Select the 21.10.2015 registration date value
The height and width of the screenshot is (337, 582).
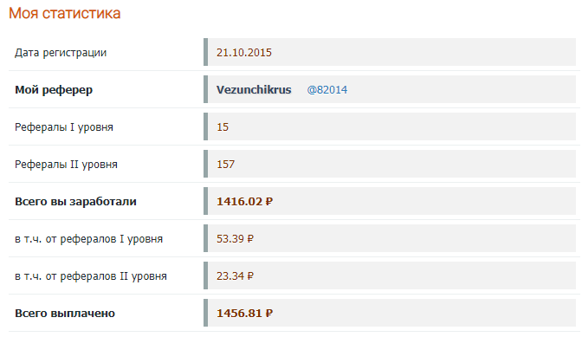[244, 53]
